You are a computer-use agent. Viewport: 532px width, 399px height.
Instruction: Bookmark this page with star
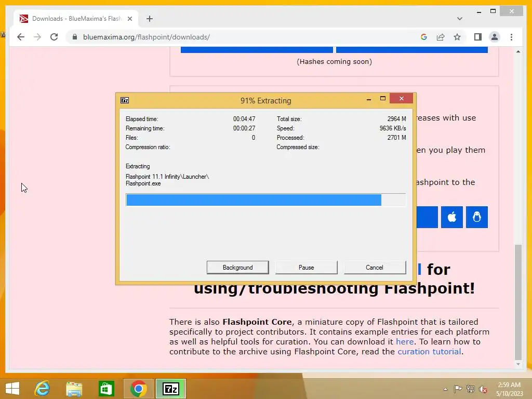click(457, 37)
